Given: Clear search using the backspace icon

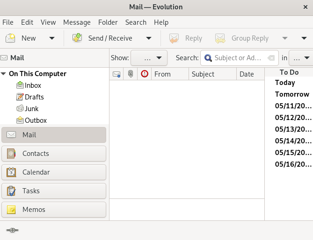Looking at the screenshot, I should pyautogui.click(x=271, y=58).
